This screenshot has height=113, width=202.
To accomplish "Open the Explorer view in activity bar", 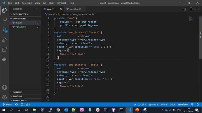I will (4, 10).
